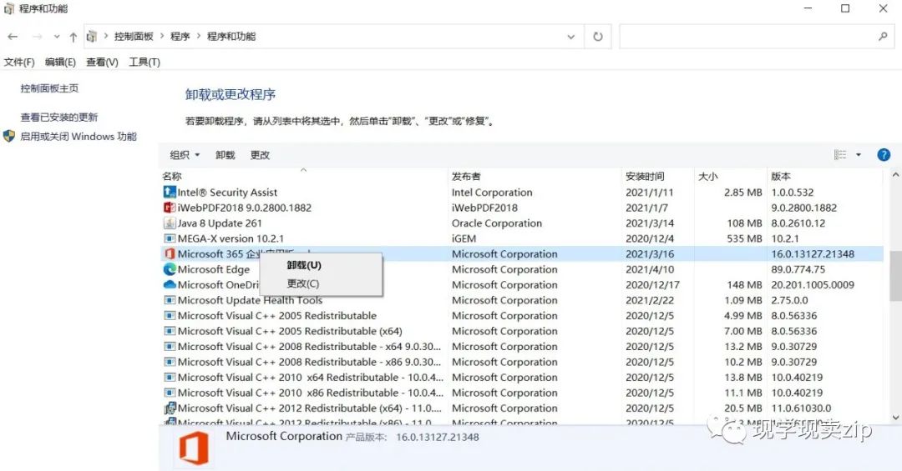
Task: Click the Java 8 Update 261 icon
Action: tap(170, 223)
